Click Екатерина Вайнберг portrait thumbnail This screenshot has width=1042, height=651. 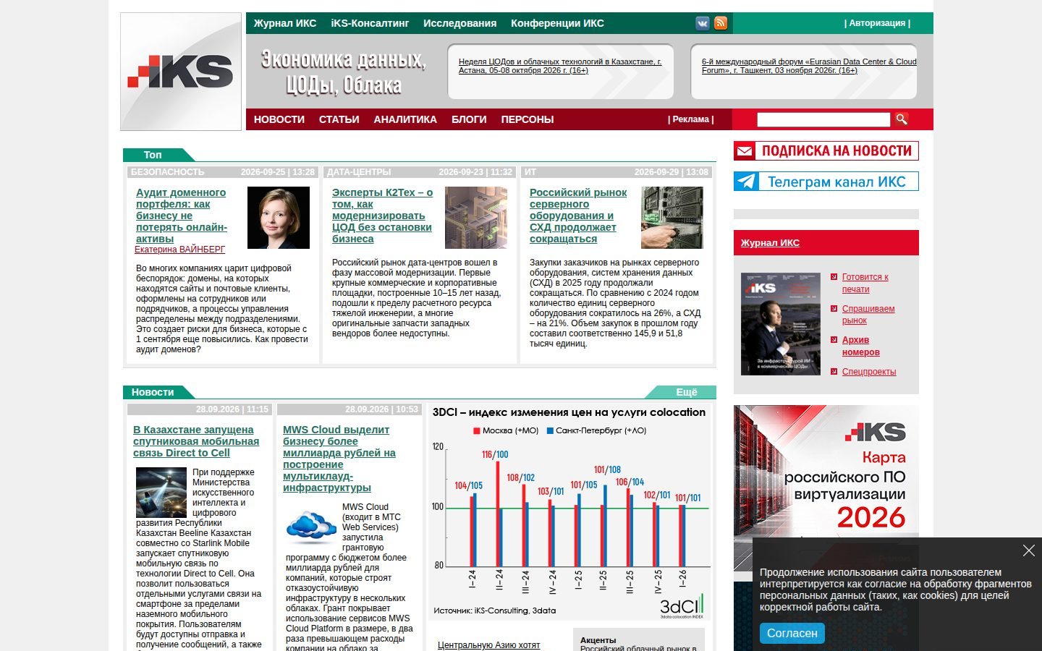(x=279, y=218)
